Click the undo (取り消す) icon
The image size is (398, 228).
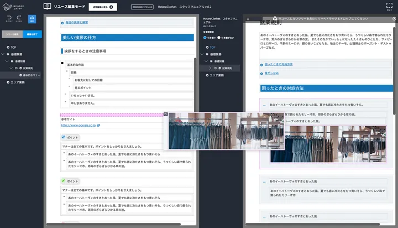click(9, 18)
